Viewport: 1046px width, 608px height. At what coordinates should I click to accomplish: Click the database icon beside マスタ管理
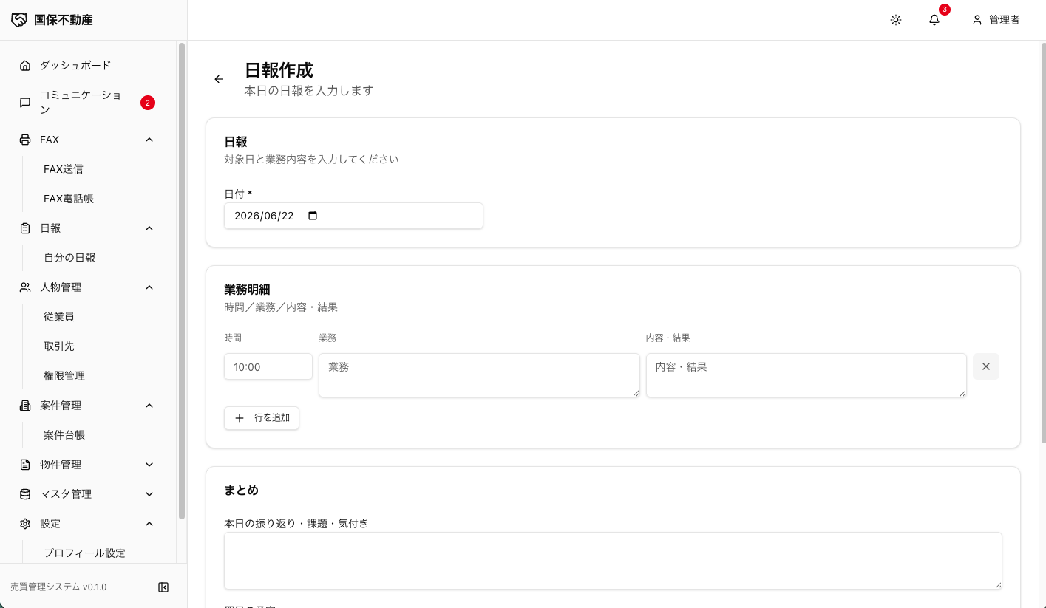pos(25,494)
